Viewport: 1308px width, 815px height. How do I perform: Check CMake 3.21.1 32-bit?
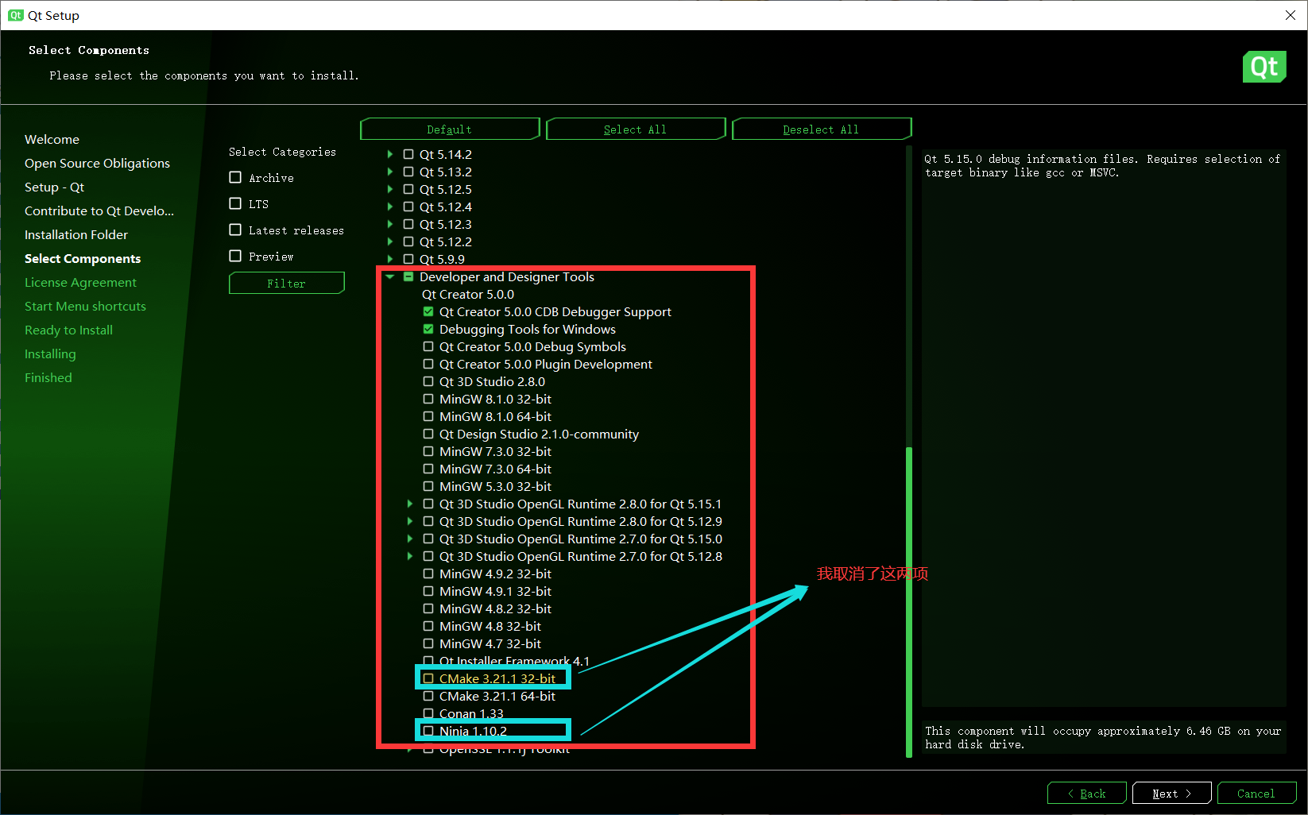[x=428, y=678]
